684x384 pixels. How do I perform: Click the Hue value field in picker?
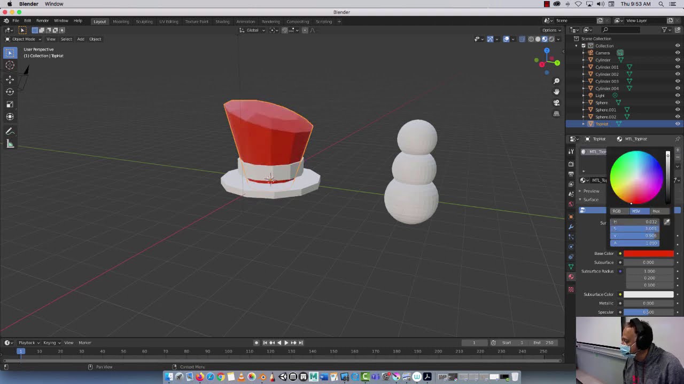635,222
